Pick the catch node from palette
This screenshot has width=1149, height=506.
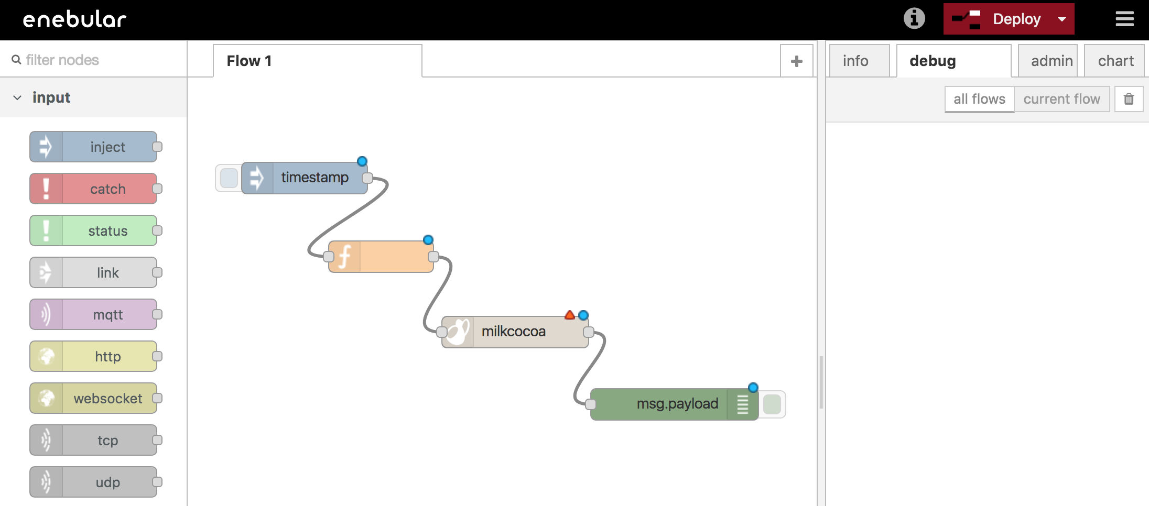pyautogui.click(x=93, y=189)
